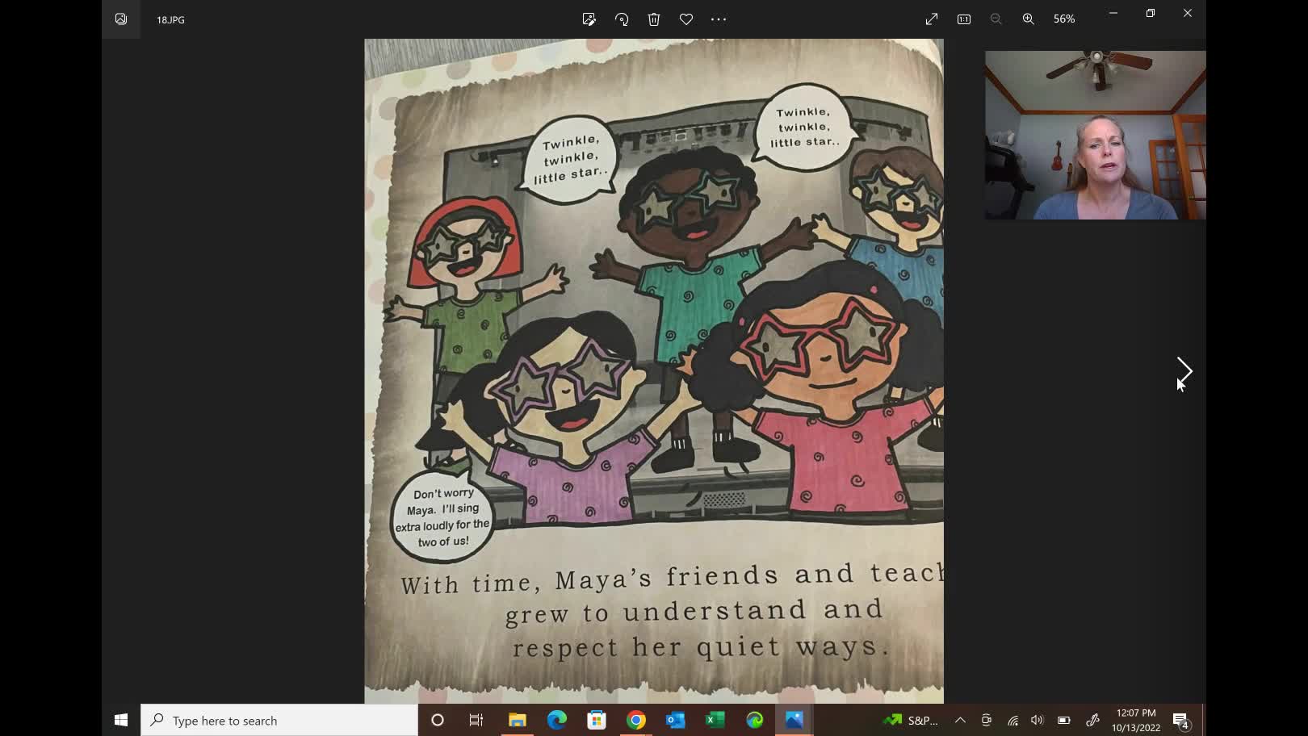Image resolution: width=1308 pixels, height=736 pixels.
Task: Open the See more ellipsis menu
Action: [x=719, y=19]
